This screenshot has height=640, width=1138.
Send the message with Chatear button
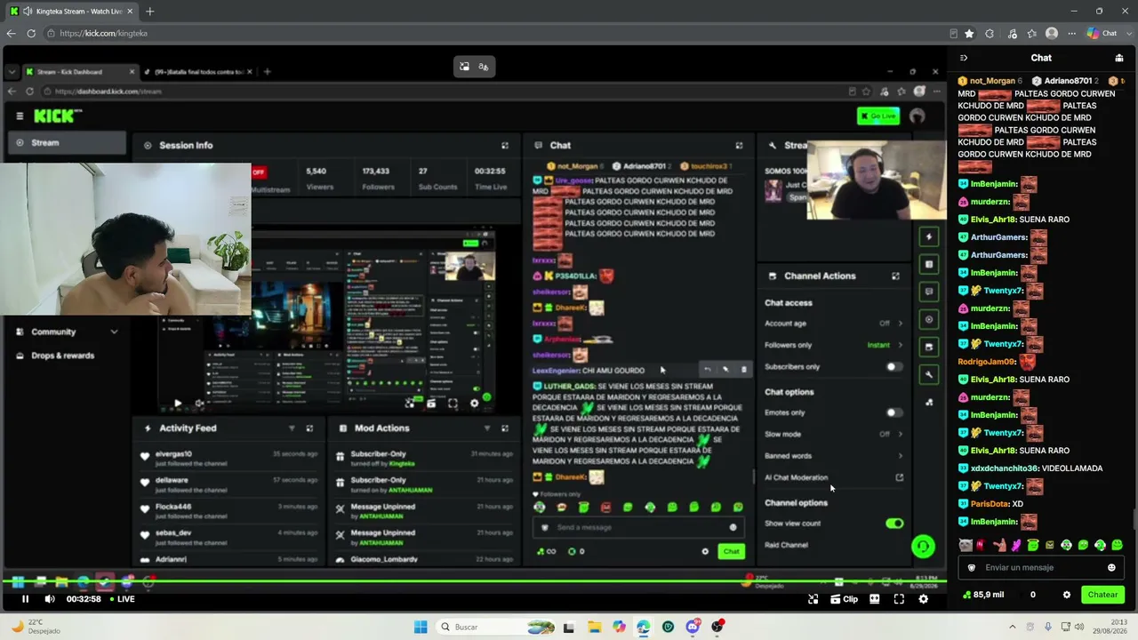1102,595
